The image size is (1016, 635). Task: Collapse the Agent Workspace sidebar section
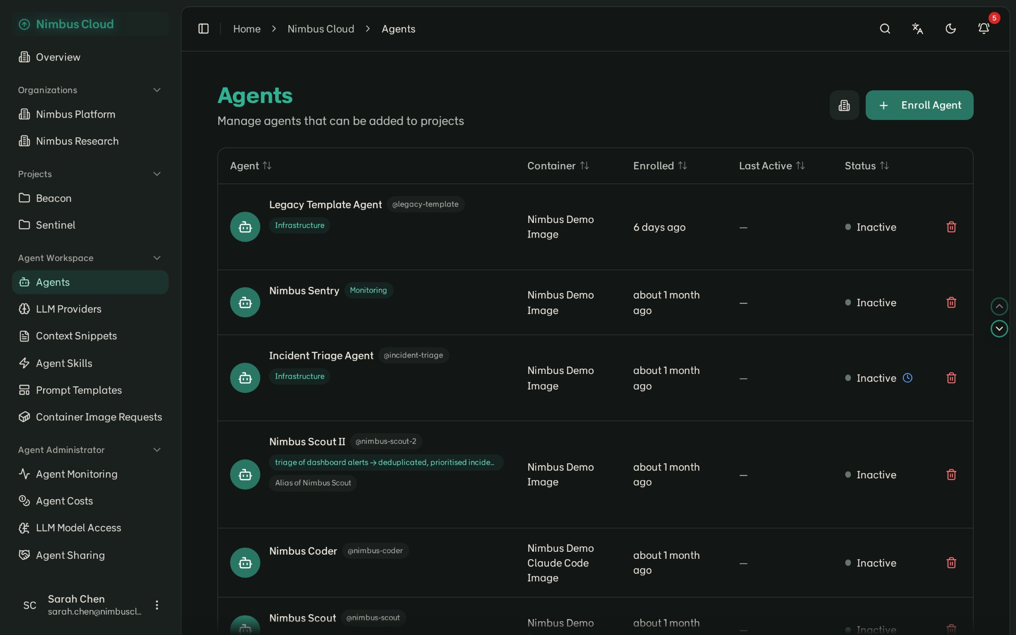(157, 258)
